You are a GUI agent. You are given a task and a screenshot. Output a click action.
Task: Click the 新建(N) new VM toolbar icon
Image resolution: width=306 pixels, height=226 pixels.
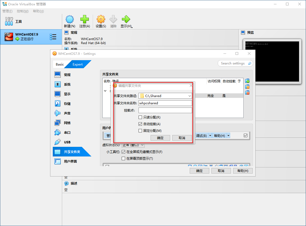pyautogui.click(x=69, y=19)
